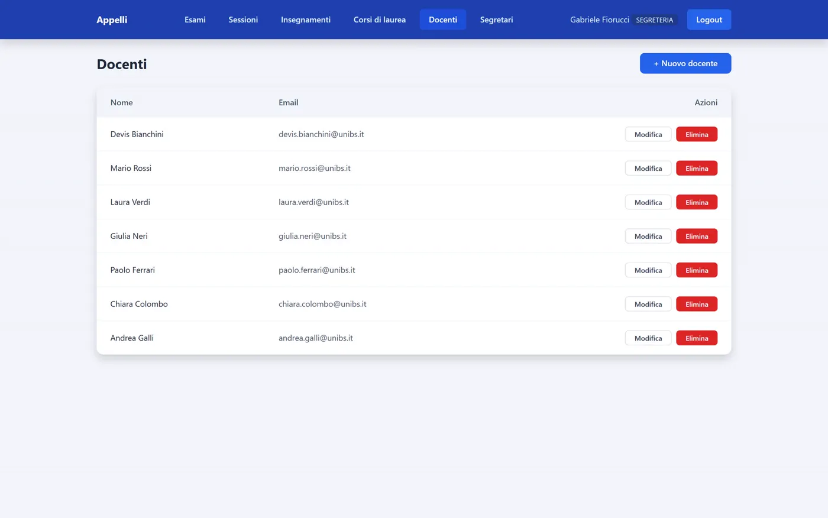Click chiara.colombo@unibs.it email text
The width and height of the screenshot is (828, 518).
(x=322, y=304)
